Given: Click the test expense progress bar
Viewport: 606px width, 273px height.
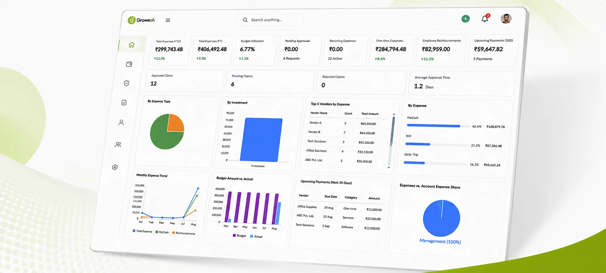Looking at the screenshot, I should point(437,145).
